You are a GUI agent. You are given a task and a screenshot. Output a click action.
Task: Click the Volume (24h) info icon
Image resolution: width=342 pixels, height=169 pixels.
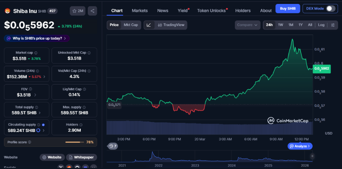click(x=38, y=71)
